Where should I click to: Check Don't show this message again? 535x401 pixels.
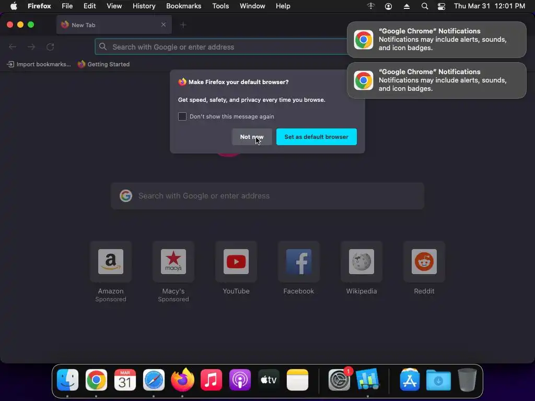point(182,116)
